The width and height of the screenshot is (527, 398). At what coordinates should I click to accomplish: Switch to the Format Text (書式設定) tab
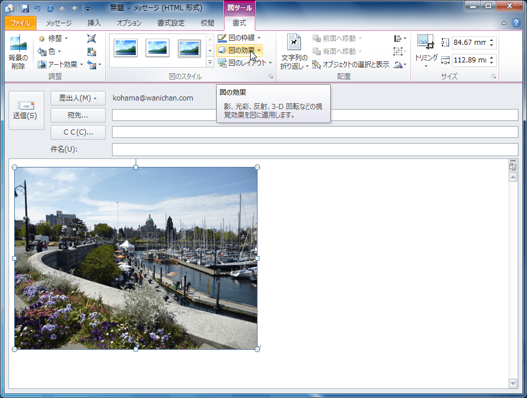(x=171, y=23)
